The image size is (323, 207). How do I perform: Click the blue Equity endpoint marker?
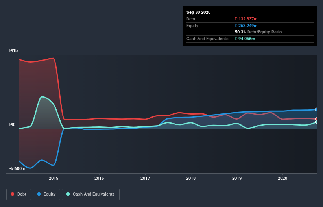[x=316, y=109]
